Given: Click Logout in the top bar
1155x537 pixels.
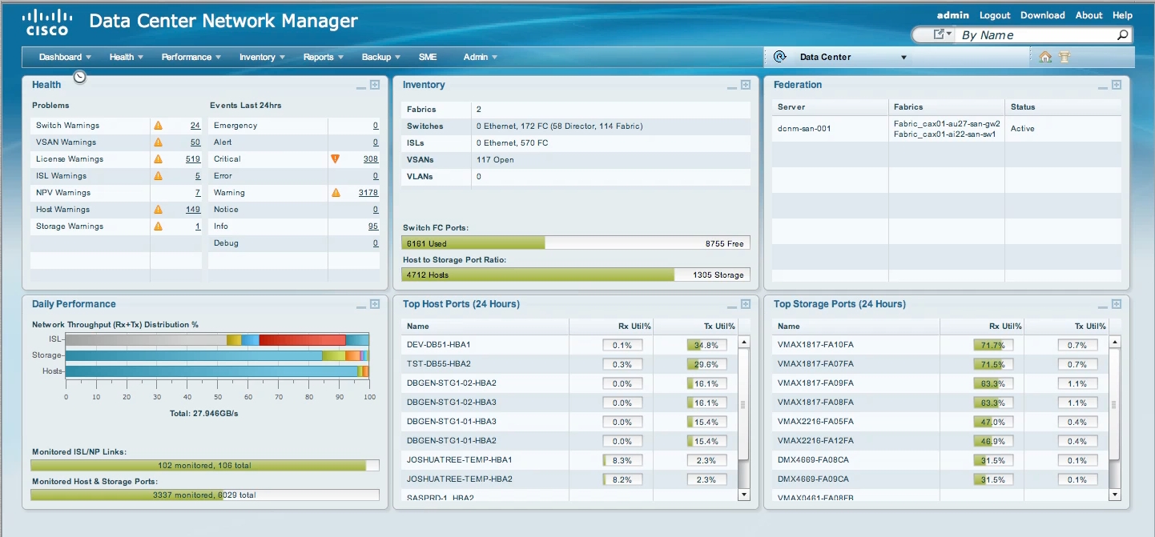Looking at the screenshot, I should (x=995, y=15).
